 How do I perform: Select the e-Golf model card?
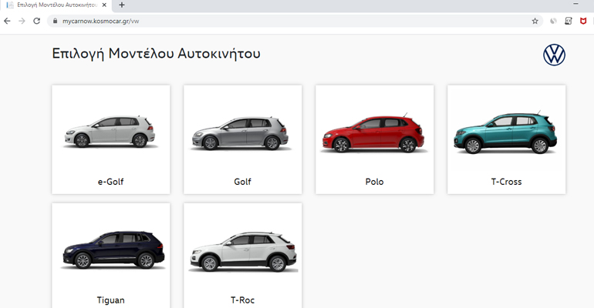pos(110,139)
